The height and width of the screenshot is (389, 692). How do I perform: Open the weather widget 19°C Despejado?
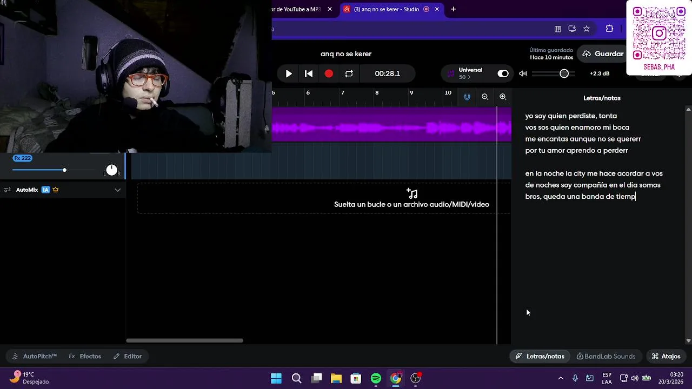(30, 378)
